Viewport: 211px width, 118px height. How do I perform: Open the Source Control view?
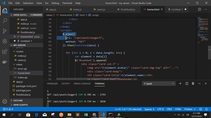5,31
